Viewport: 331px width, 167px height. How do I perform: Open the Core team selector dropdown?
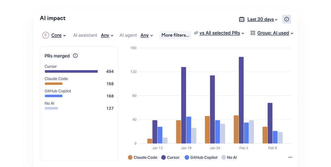[x=58, y=35]
